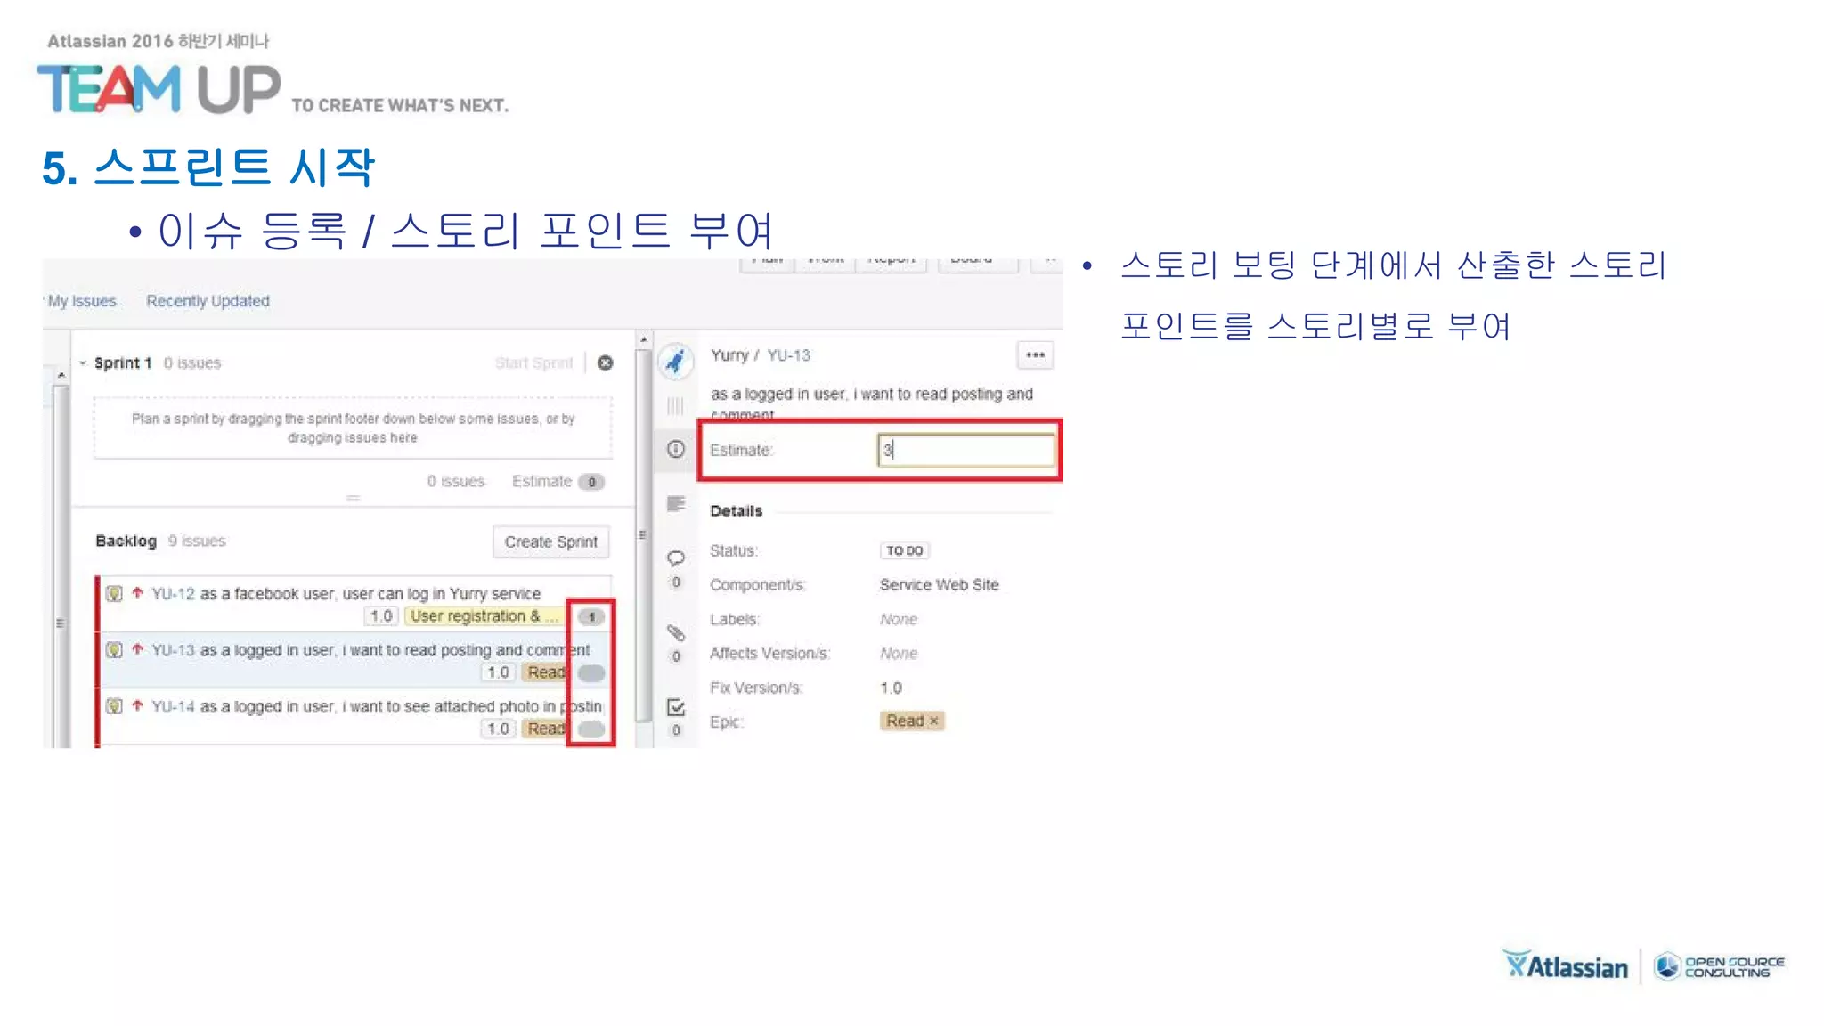Click the TO DO status lozenge
1824x1026 pixels.
(x=904, y=550)
